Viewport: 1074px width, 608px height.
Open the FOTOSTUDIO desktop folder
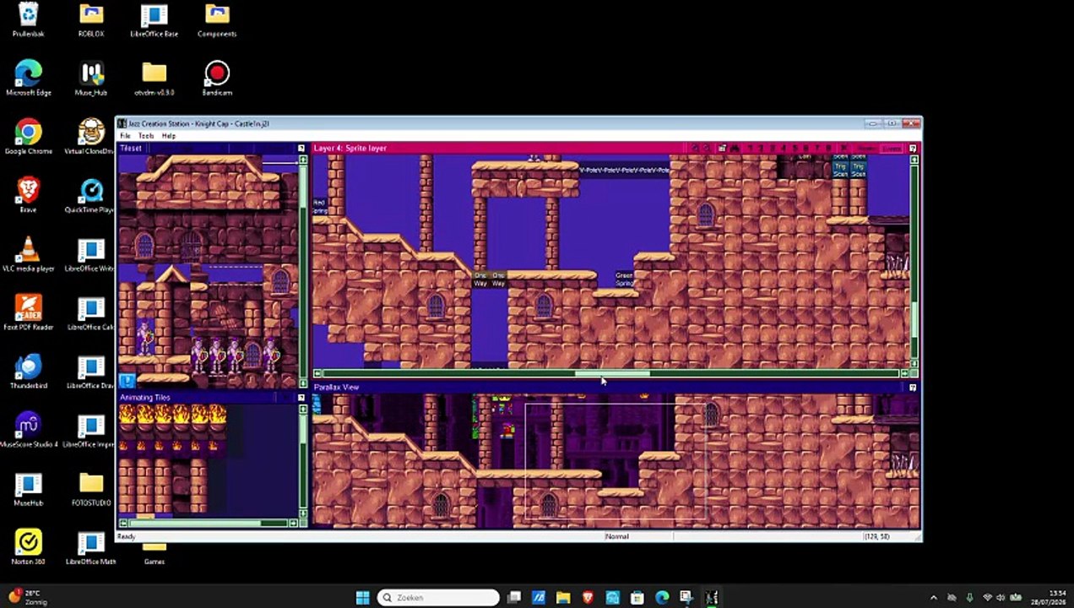91,488
